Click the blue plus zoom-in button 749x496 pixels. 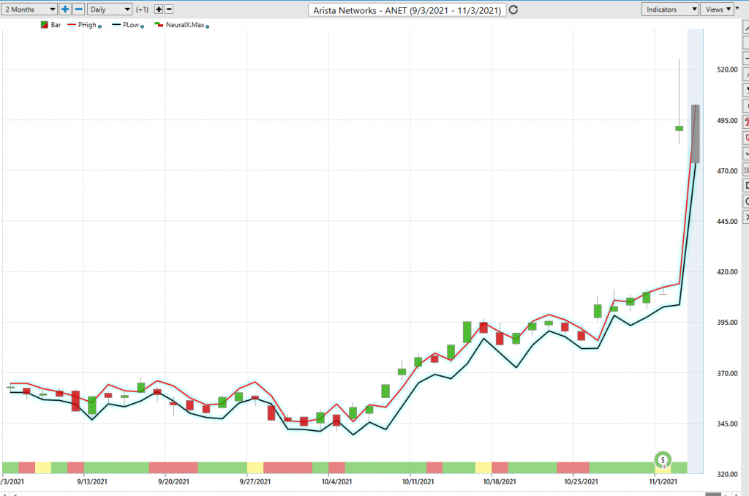pos(65,10)
